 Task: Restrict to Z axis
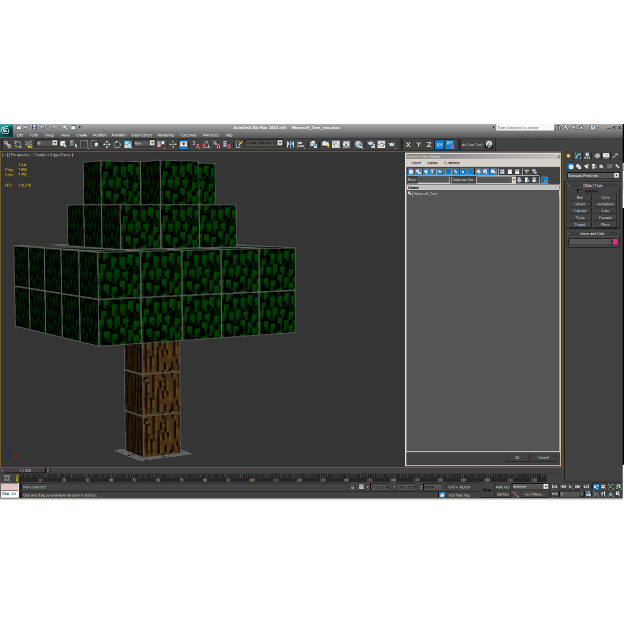(x=429, y=145)
